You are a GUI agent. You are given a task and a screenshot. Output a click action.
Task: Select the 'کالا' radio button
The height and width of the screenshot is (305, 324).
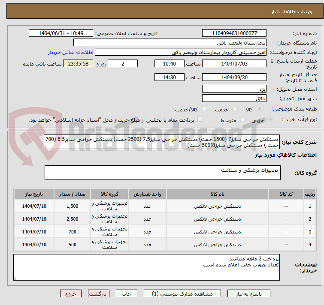(x=259, y=109)
